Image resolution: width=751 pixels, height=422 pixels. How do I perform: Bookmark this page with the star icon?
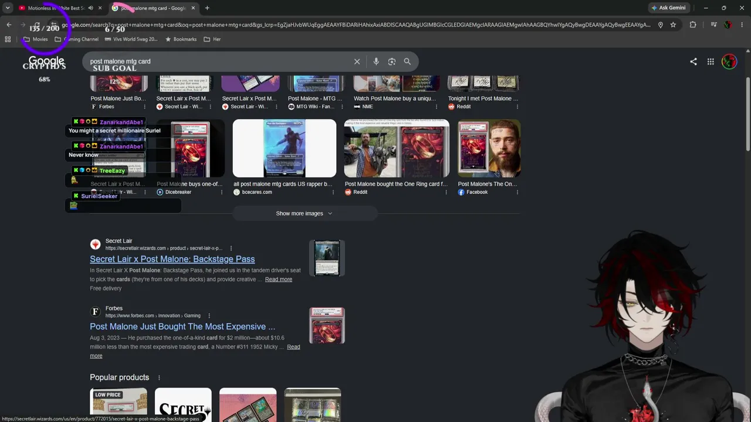pos(673,25)
